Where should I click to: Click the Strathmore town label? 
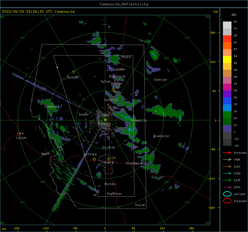click(134, 163)
